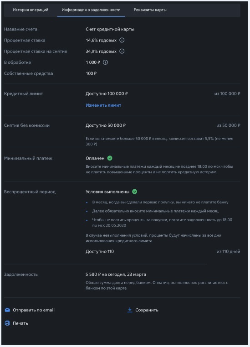Open Реквизиты карты tab

click(x=150, y=10)
